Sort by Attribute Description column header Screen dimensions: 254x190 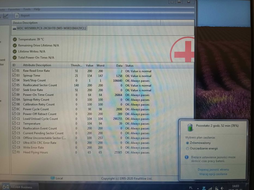tap(45, 65)
